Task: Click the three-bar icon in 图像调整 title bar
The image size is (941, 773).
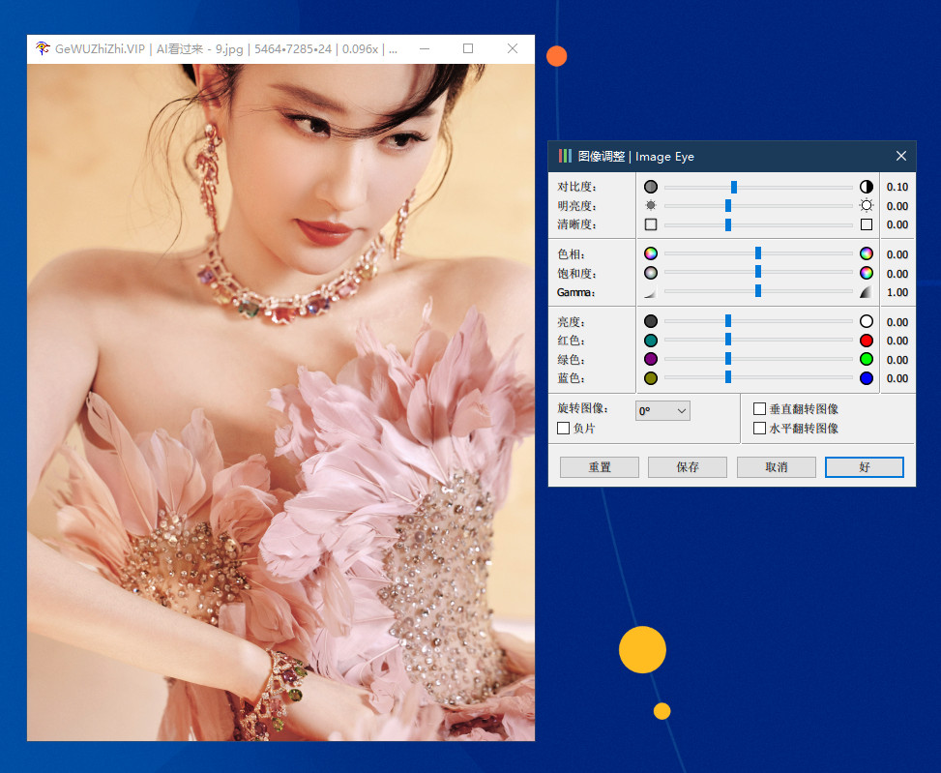Action: pyautogui.click(x=565, y=156)
